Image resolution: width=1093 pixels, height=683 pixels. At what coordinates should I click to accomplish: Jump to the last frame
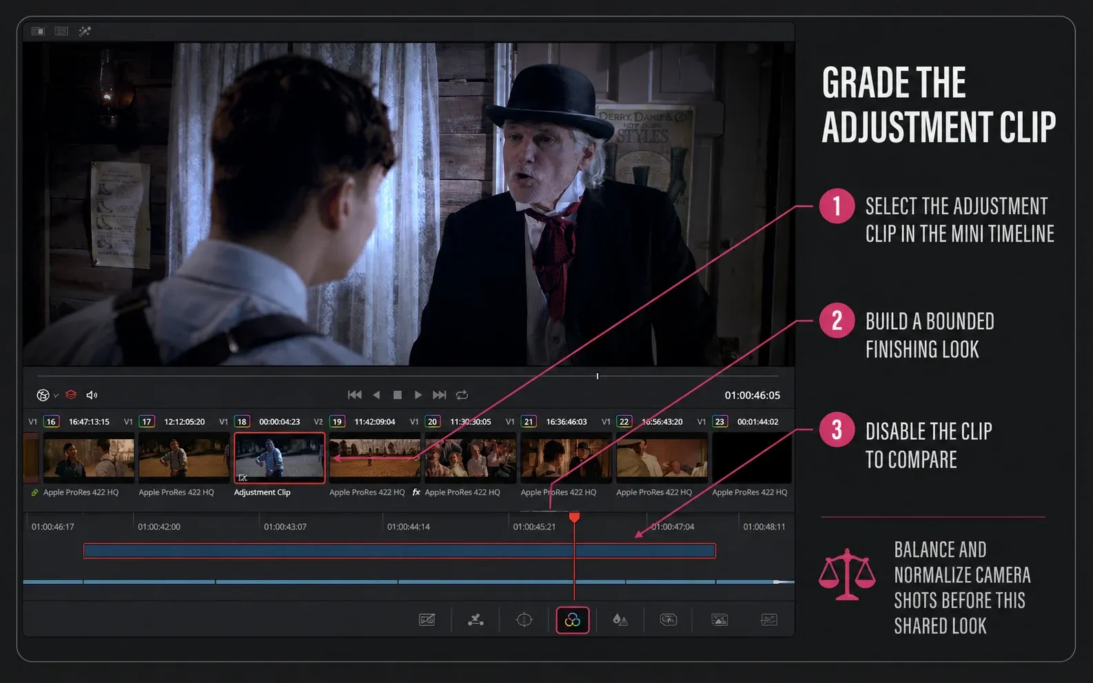pos(439,395)
